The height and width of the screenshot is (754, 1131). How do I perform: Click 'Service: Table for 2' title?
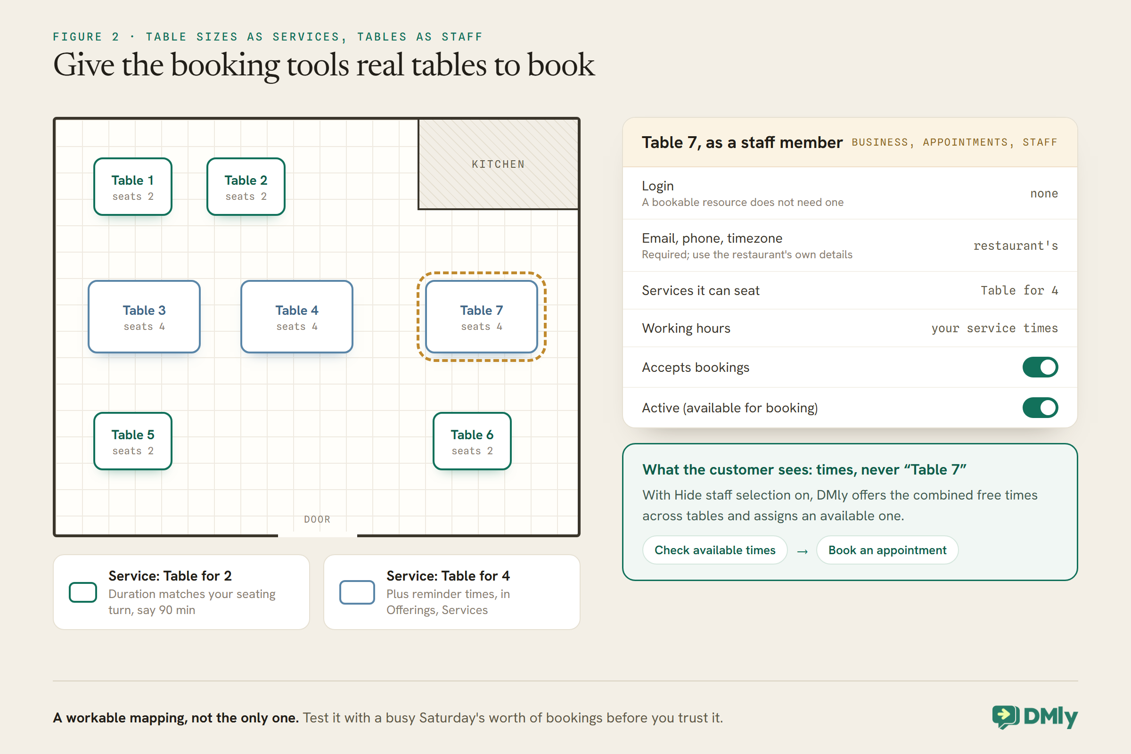pyautogui.click(x=170, y=575)
